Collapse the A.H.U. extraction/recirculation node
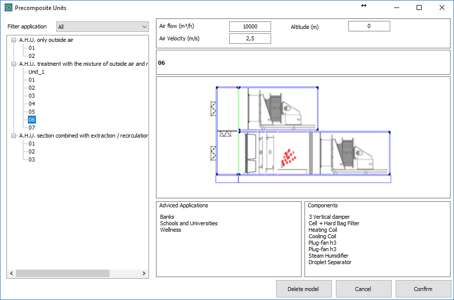The image size is (454, 300). click(x=14, y=136)
